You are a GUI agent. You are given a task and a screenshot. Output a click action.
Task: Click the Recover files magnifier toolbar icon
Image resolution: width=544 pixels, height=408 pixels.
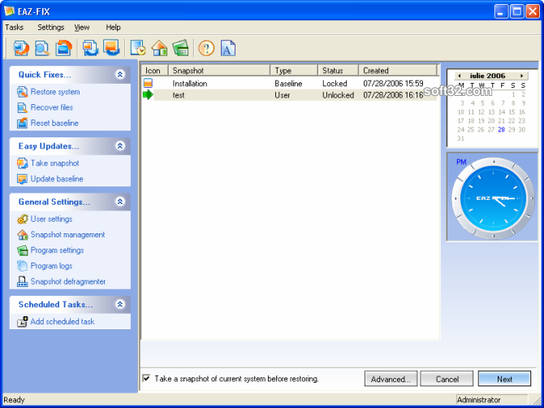point(42,48)
